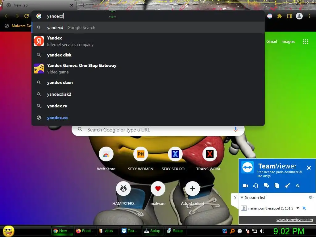Viewport: 316px width, 237px height.
Task: Click the striped extension icon in toolbar
Action: pos(270,16)
